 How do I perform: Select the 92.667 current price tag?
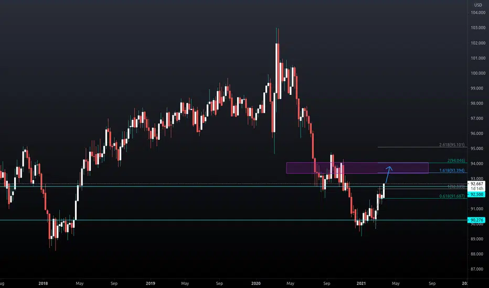[476, 184]
